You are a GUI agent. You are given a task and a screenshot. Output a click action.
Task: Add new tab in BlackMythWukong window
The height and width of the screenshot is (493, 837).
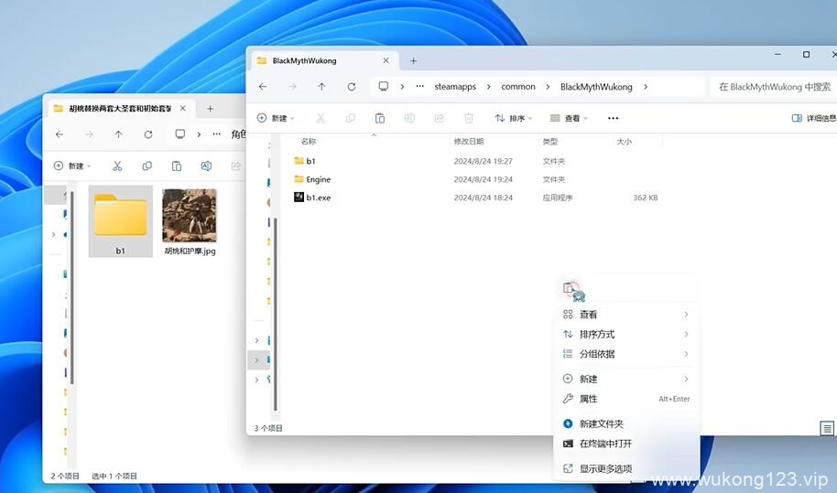click(x=413, y=60)
